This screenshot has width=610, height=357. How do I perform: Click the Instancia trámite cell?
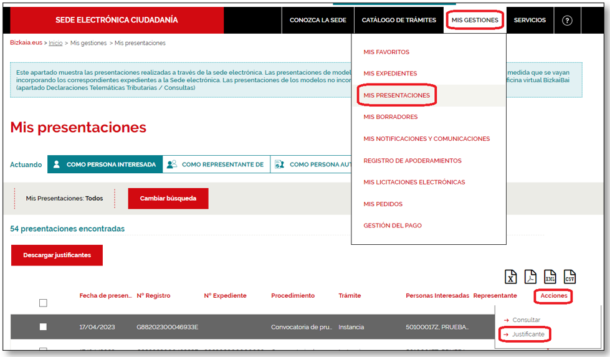pyautogui.click(x=351, y=327)
